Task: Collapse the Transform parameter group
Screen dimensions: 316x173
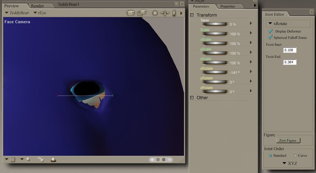Action: (192, 15)
